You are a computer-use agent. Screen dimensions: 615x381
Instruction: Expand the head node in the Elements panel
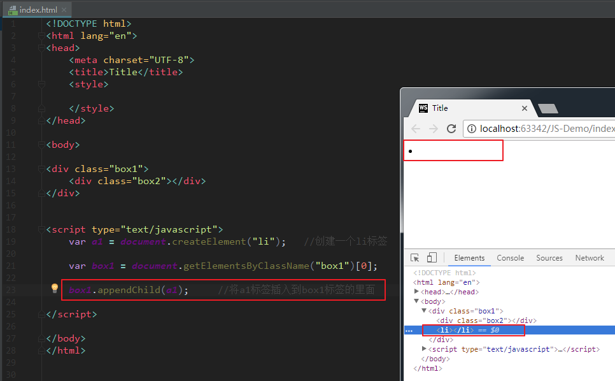click(x=415, y=290)
